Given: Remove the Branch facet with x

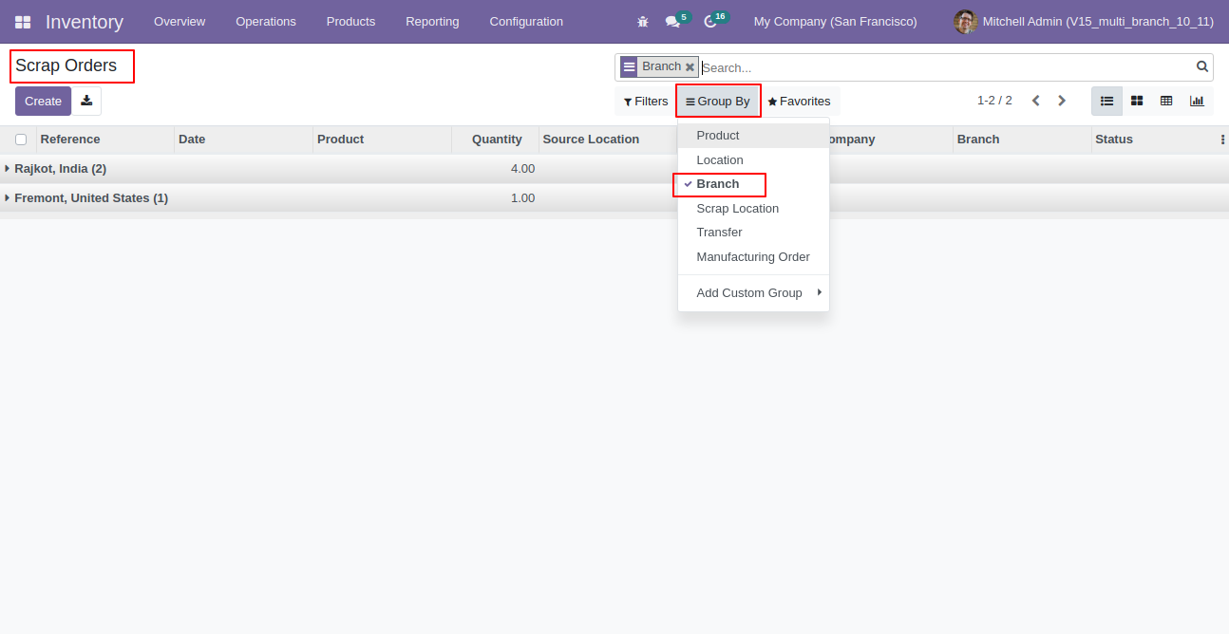Looking at the screenshot, I should (x=690, y=67).
